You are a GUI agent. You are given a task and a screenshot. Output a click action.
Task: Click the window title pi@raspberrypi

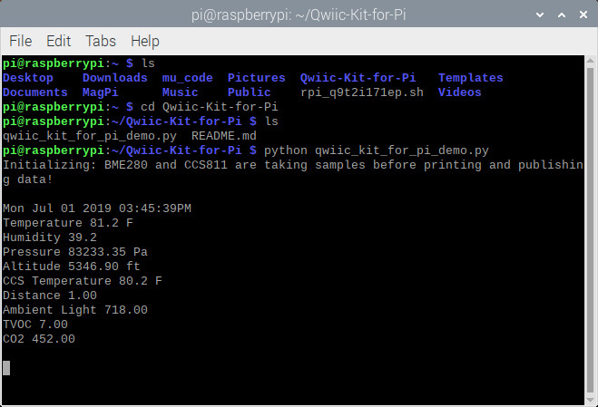(299, 15)
